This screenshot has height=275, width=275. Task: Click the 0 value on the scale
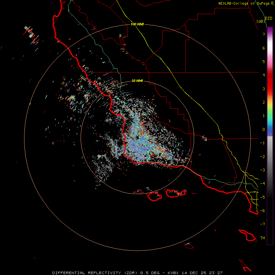click(x=264, y=130)
